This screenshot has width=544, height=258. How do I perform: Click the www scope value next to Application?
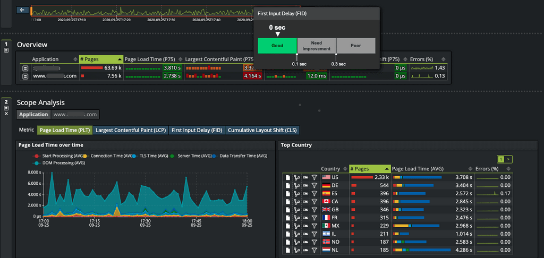(75, 115)
